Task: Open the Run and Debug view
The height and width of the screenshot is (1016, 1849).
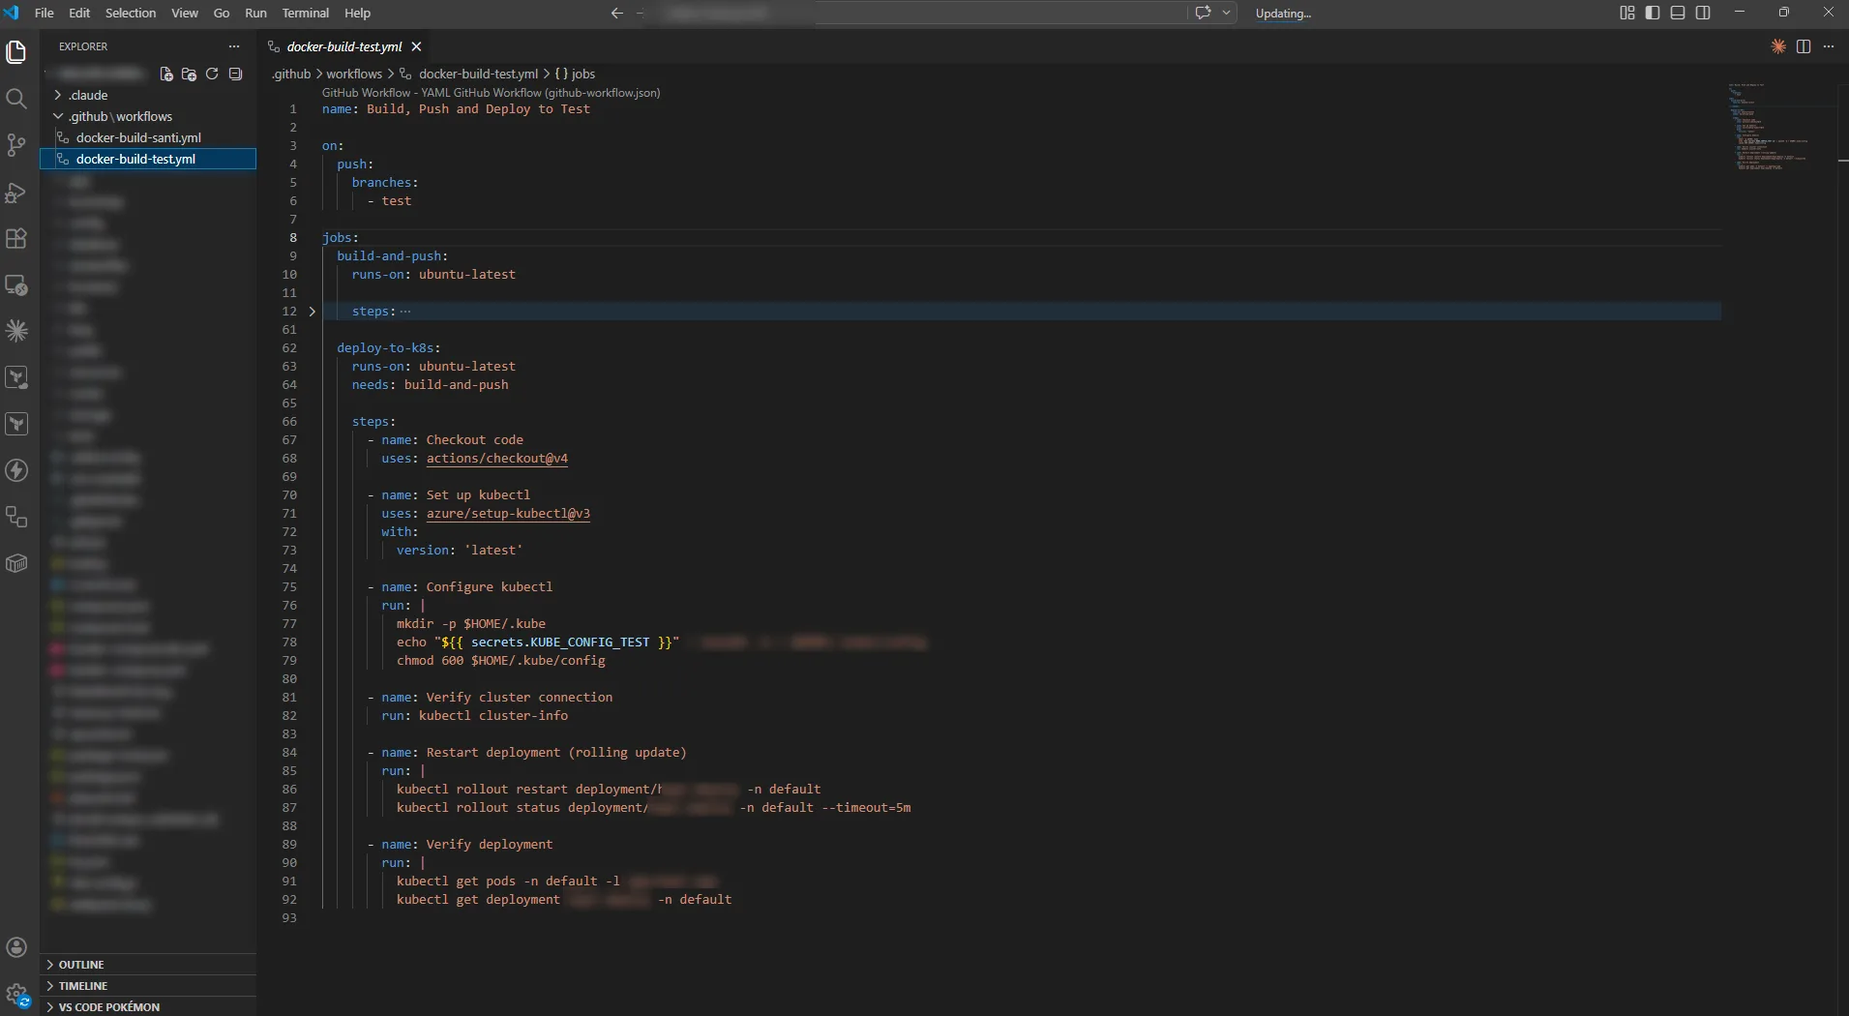Action: coord(16,192)
